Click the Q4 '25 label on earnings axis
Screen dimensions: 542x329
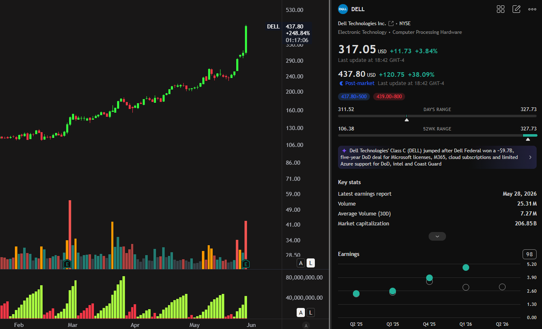pyautogui.click(x=430, y=324)
